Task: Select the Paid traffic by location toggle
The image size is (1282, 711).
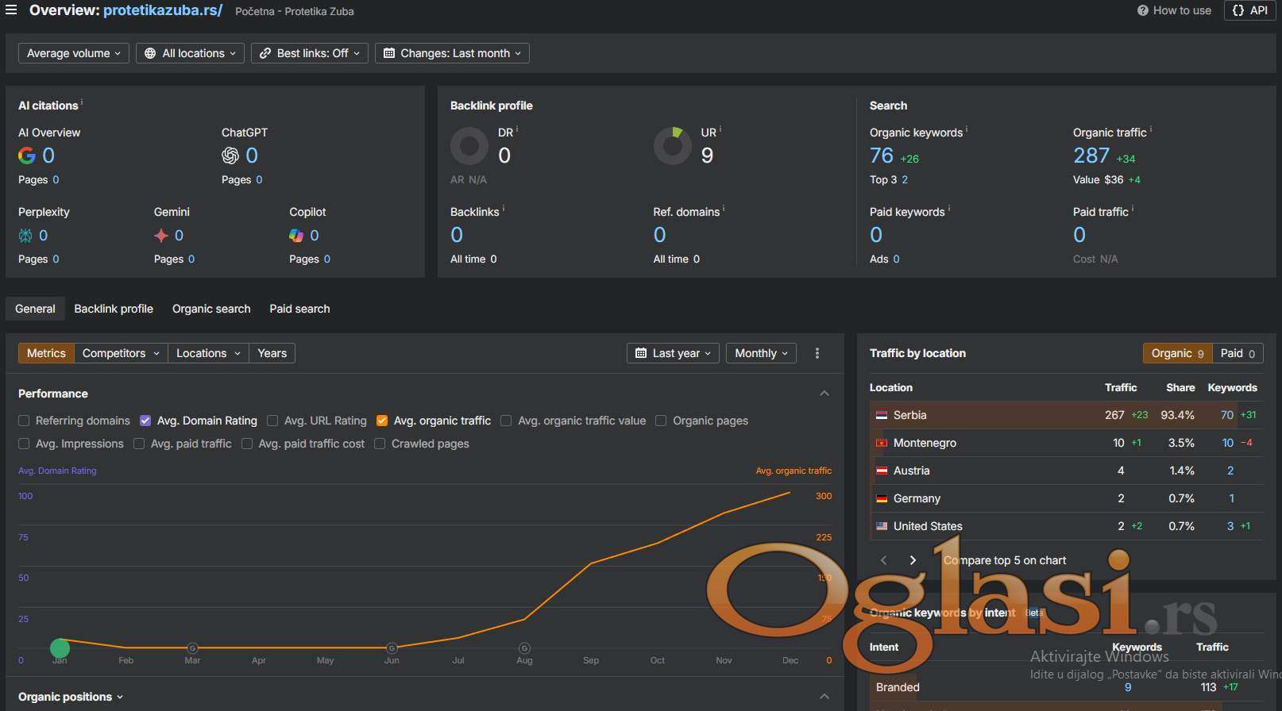Action: pos(1237,353)
